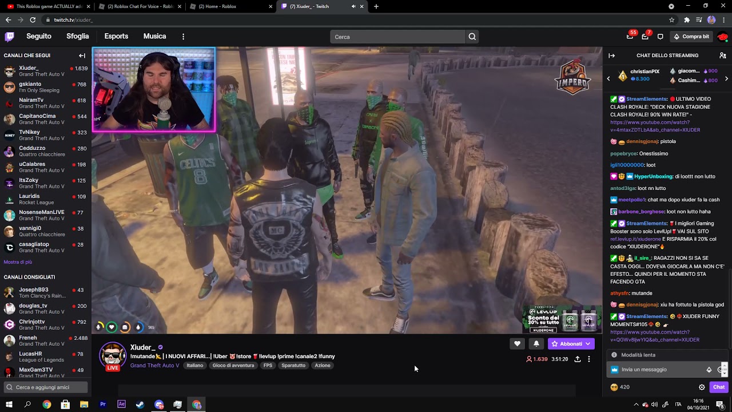
Task: Select the Italiano tag
Action: coord(195,366)
